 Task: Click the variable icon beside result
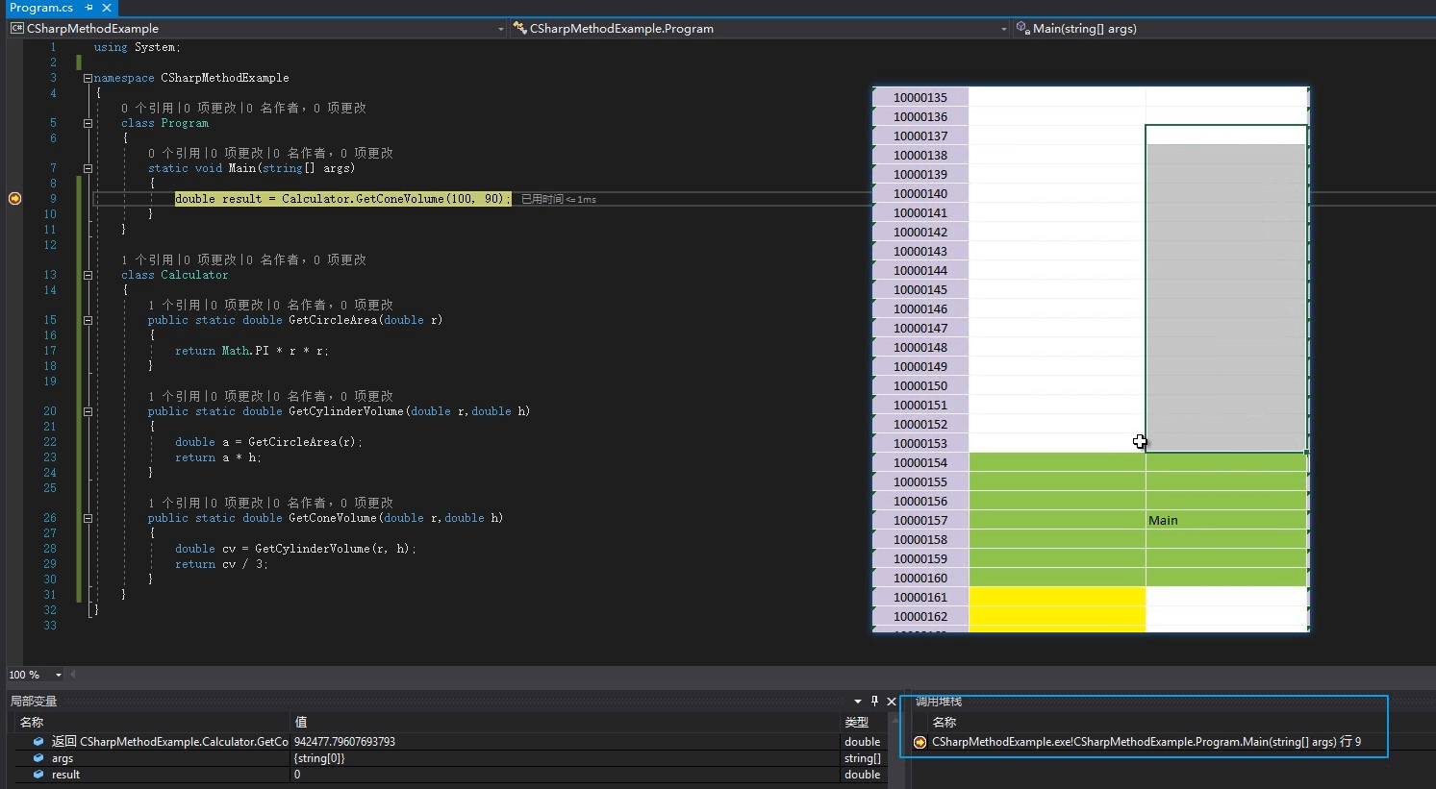pos(38,775)
